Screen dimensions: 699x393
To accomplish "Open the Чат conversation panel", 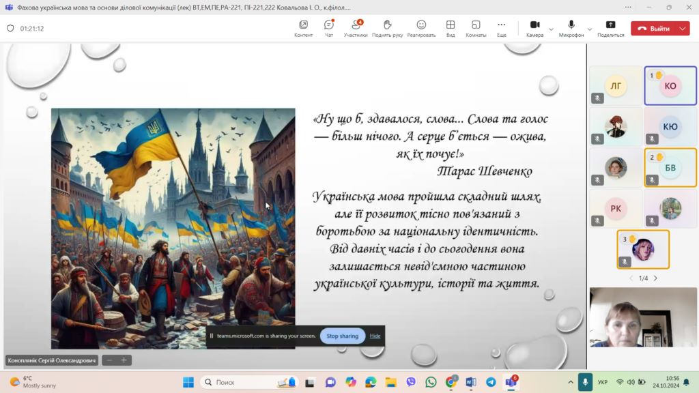I will pos(329,28).
